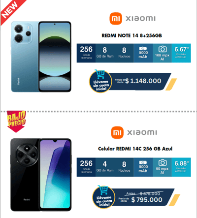Click the 6.67" screen size spec tile

point(181,53)
